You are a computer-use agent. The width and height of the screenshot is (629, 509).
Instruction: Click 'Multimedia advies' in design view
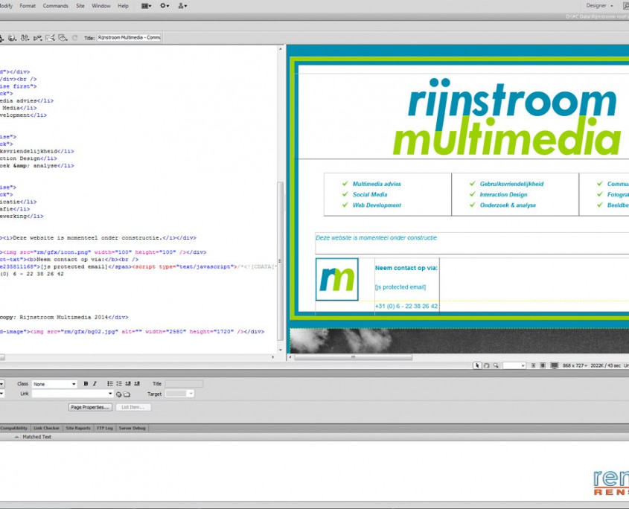click(x=377, y=184)
